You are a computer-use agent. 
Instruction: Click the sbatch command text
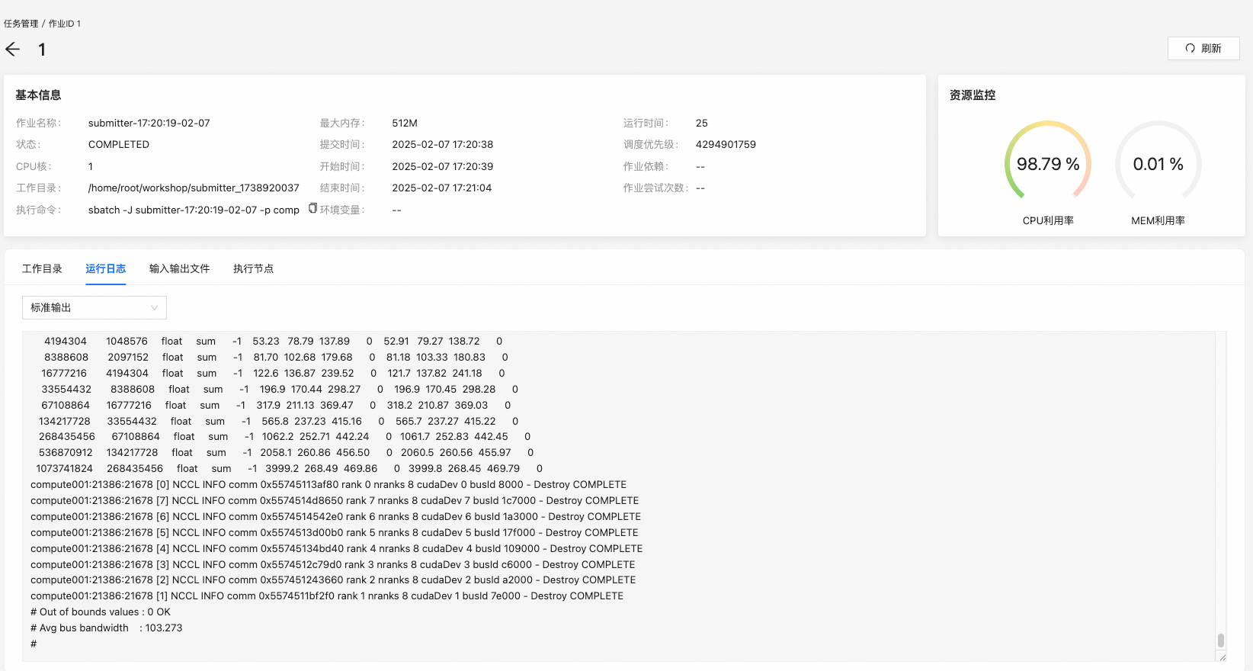tap(194, 210)
